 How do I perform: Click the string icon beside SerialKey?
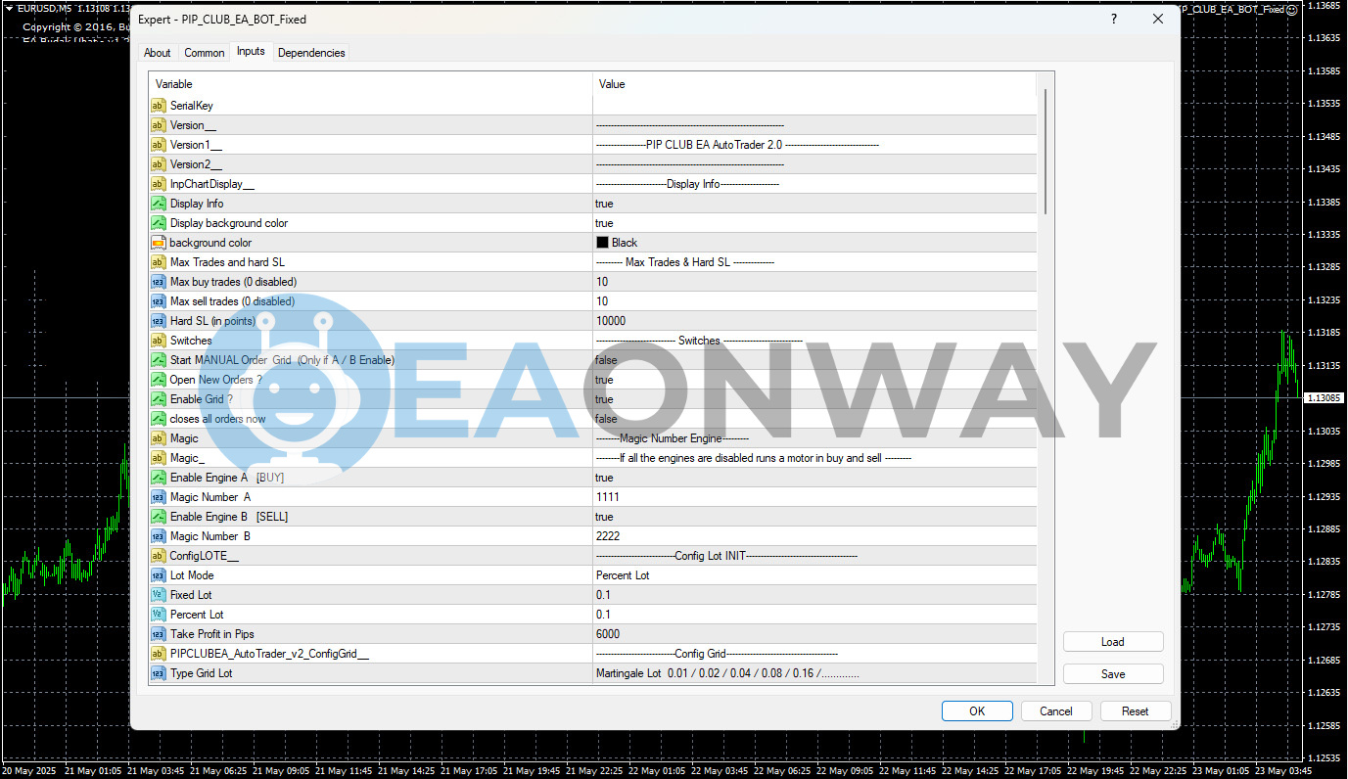[x=158, y=106]
